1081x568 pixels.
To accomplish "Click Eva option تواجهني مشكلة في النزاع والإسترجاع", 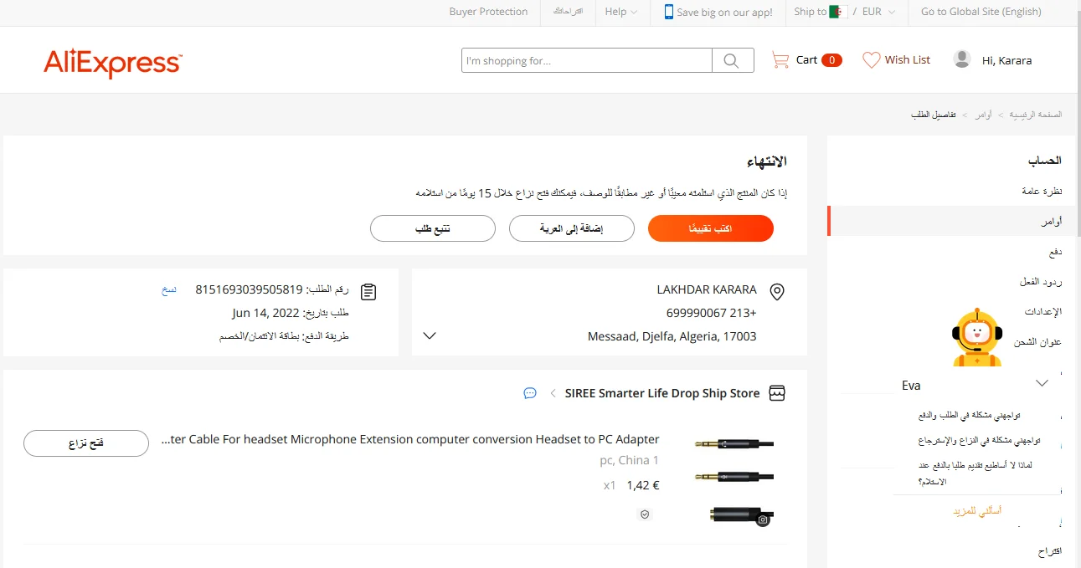I will (979, 440).
